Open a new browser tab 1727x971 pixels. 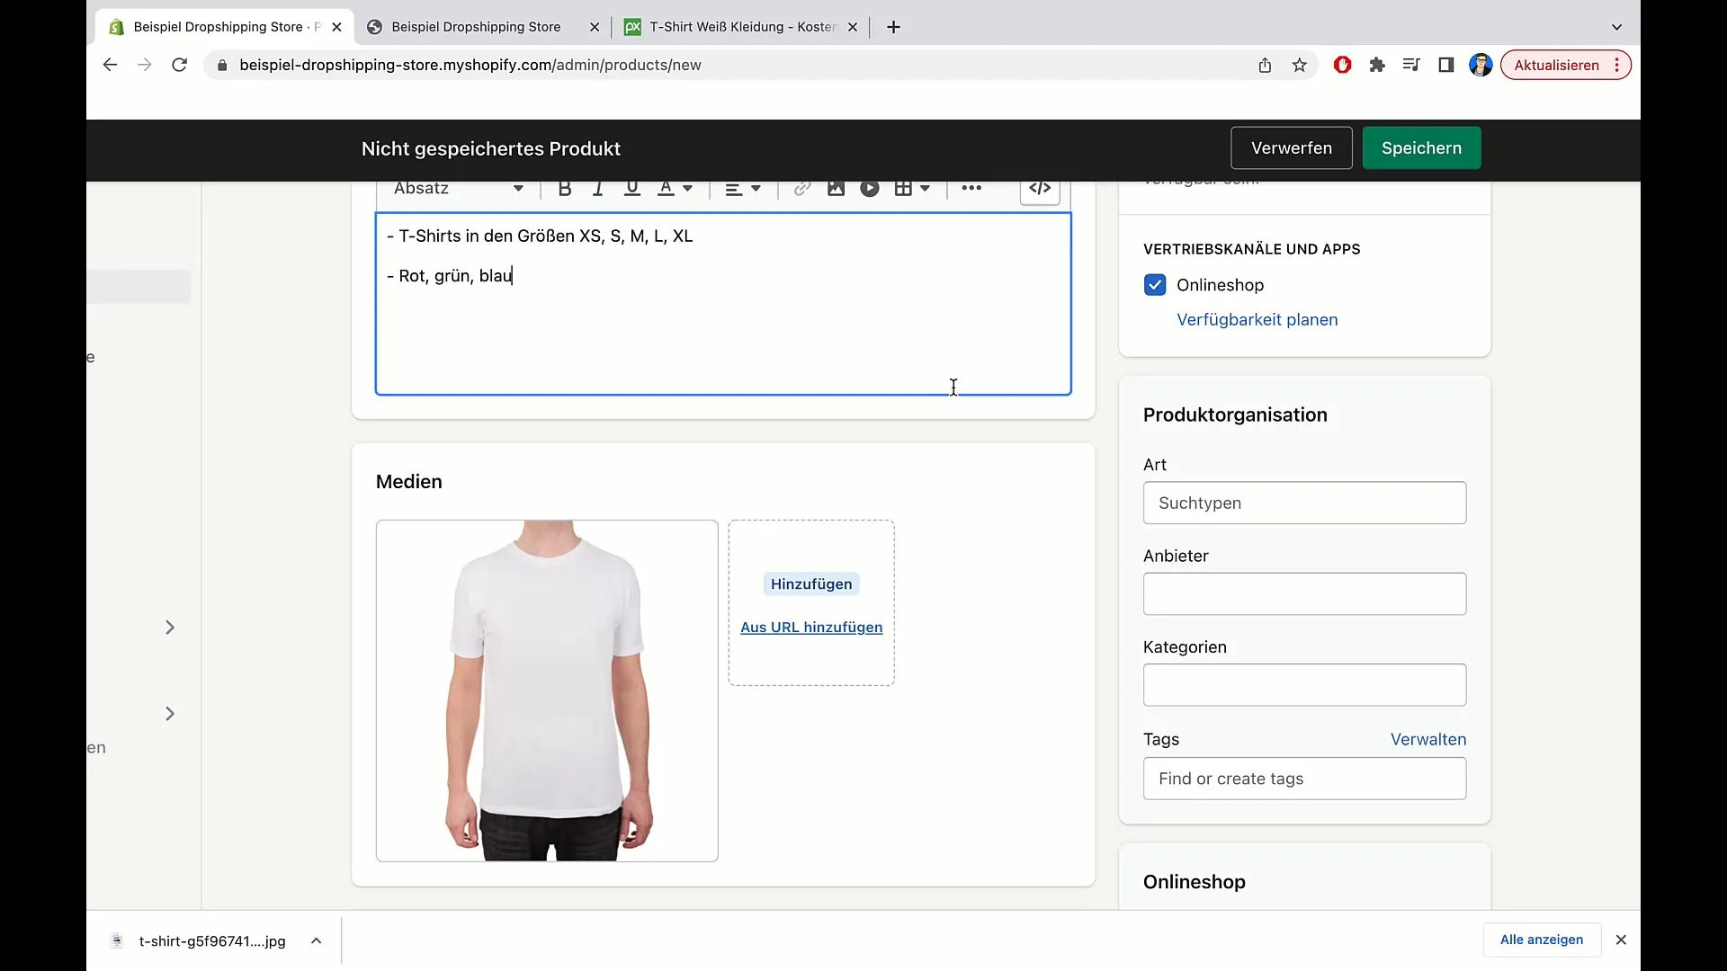[x=893, y=27]
